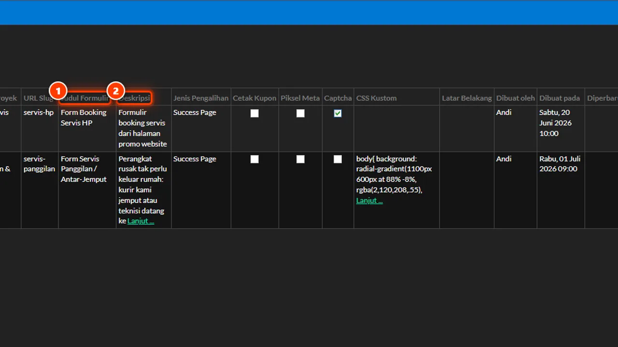Click the Judul Formulir column header
The image size is (618, 347).
click(x=85, y=98)
